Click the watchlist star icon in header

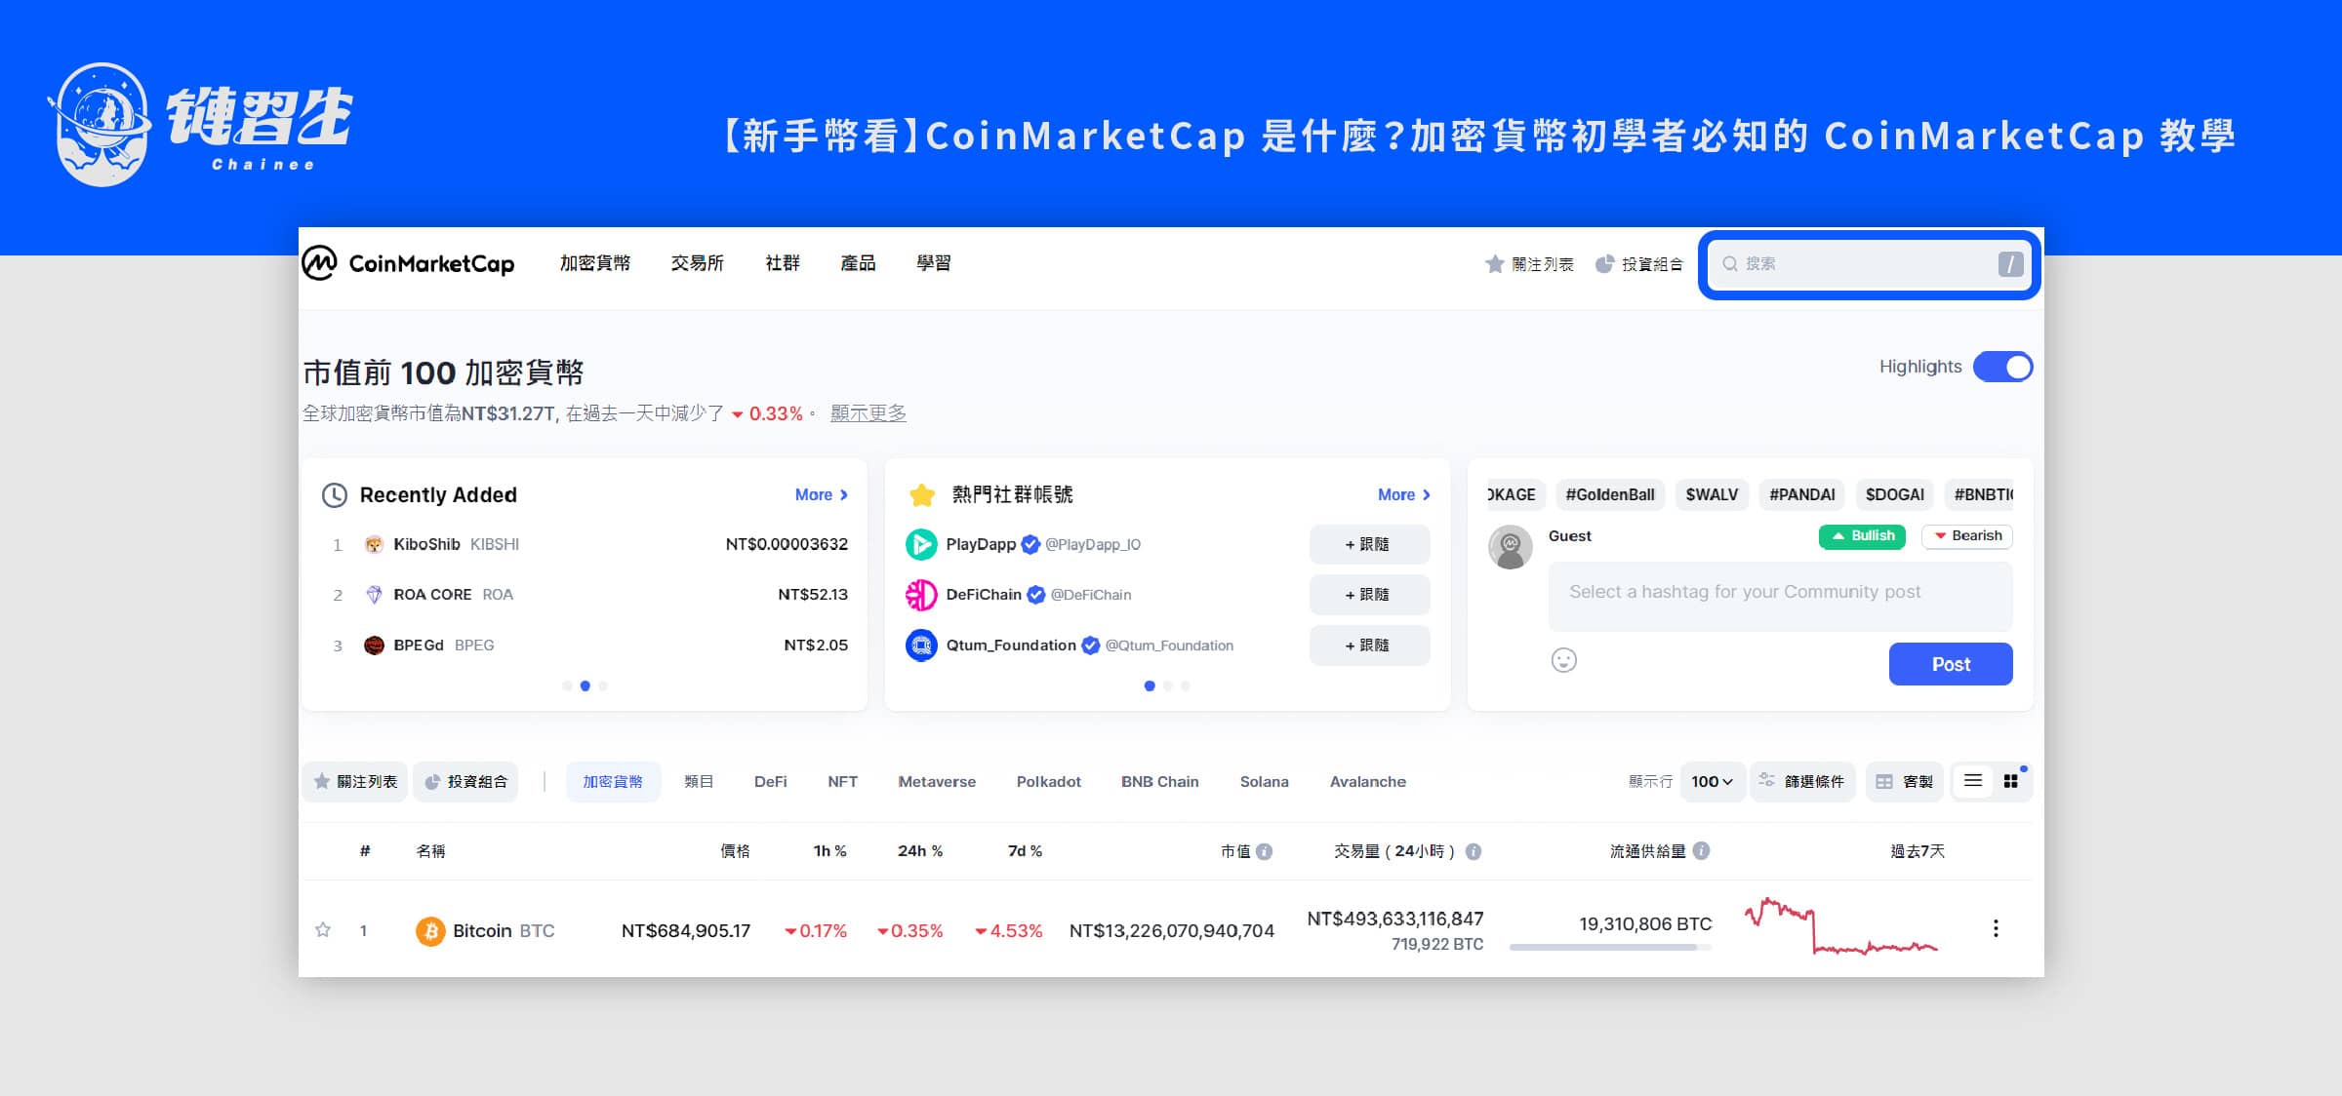coord(1494,264)
